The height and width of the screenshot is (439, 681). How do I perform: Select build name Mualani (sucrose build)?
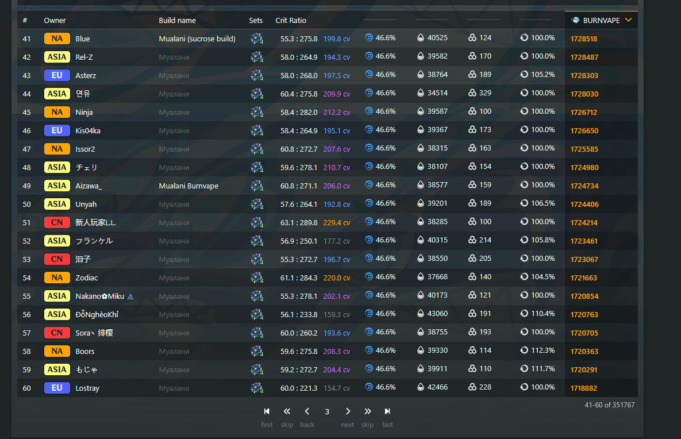click(197, 38)
